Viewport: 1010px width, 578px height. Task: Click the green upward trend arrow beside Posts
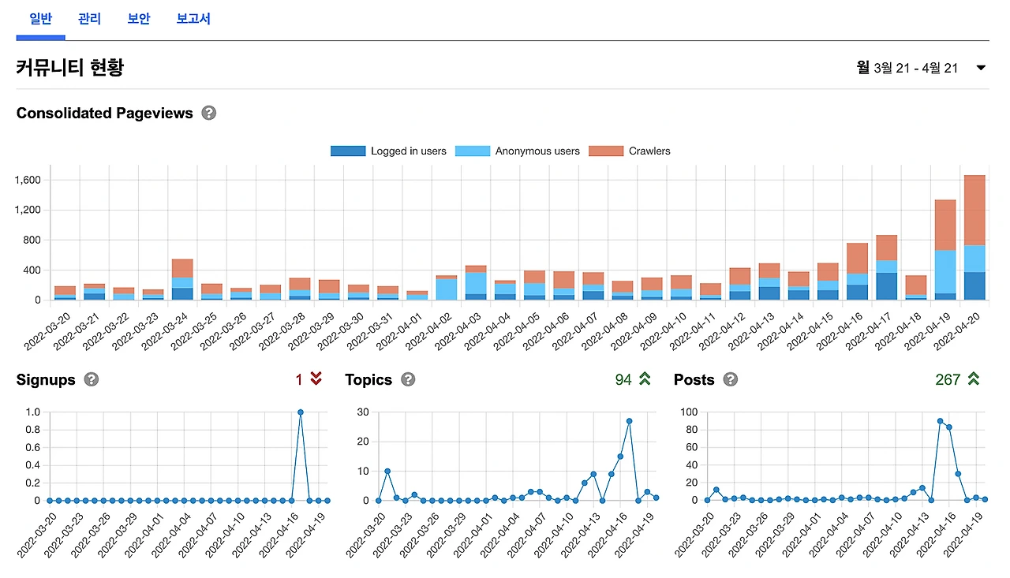pyautogui.click(x=973, y=379)
